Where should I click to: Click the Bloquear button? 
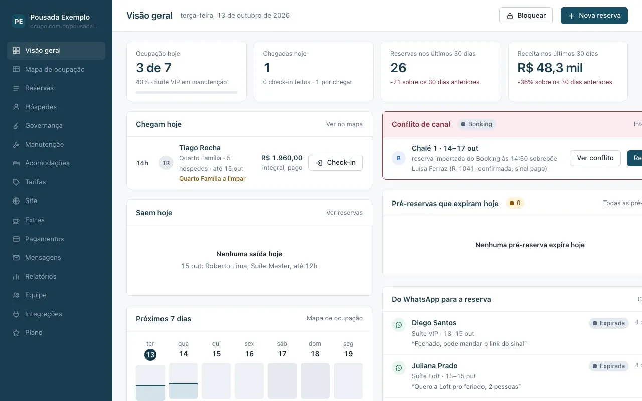[x=526, y=16]
